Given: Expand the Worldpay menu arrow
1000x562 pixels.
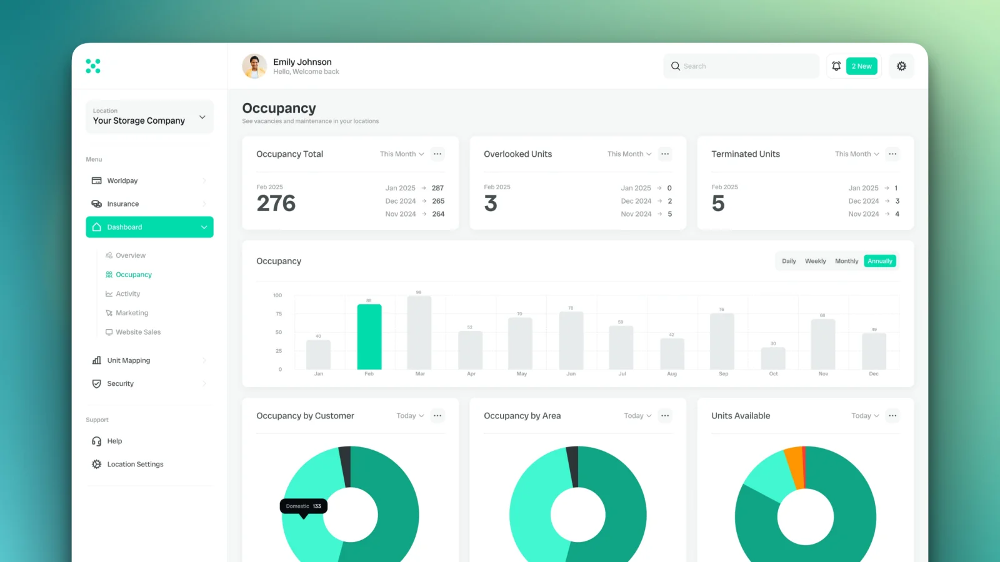Looking at the screenshot, I should 204,181.
